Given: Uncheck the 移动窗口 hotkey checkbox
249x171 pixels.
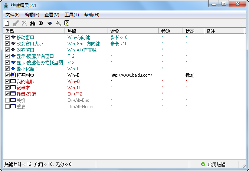Looking at the screenshot, I should tap(7, 37).
